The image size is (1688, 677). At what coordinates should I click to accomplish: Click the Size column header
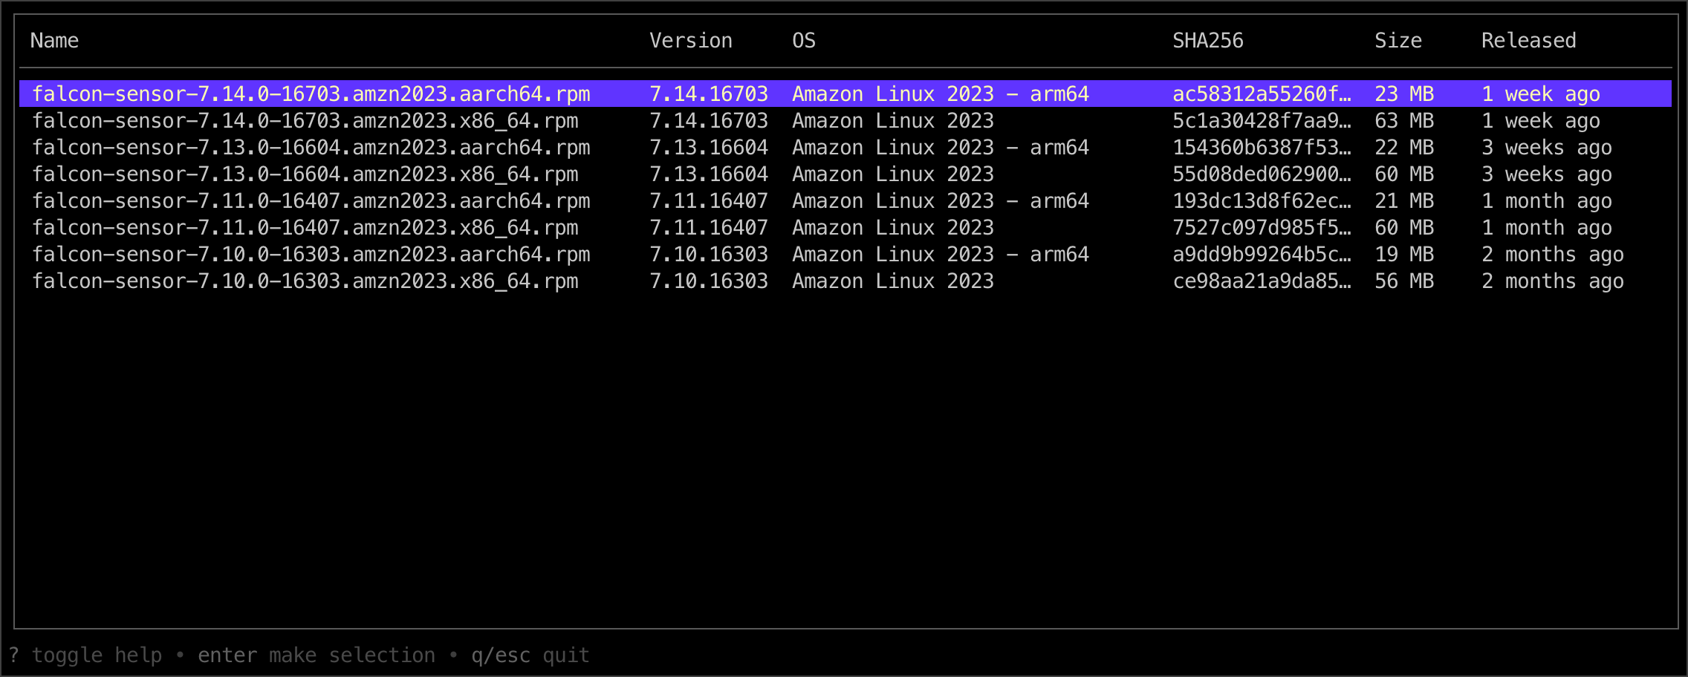1398,41
